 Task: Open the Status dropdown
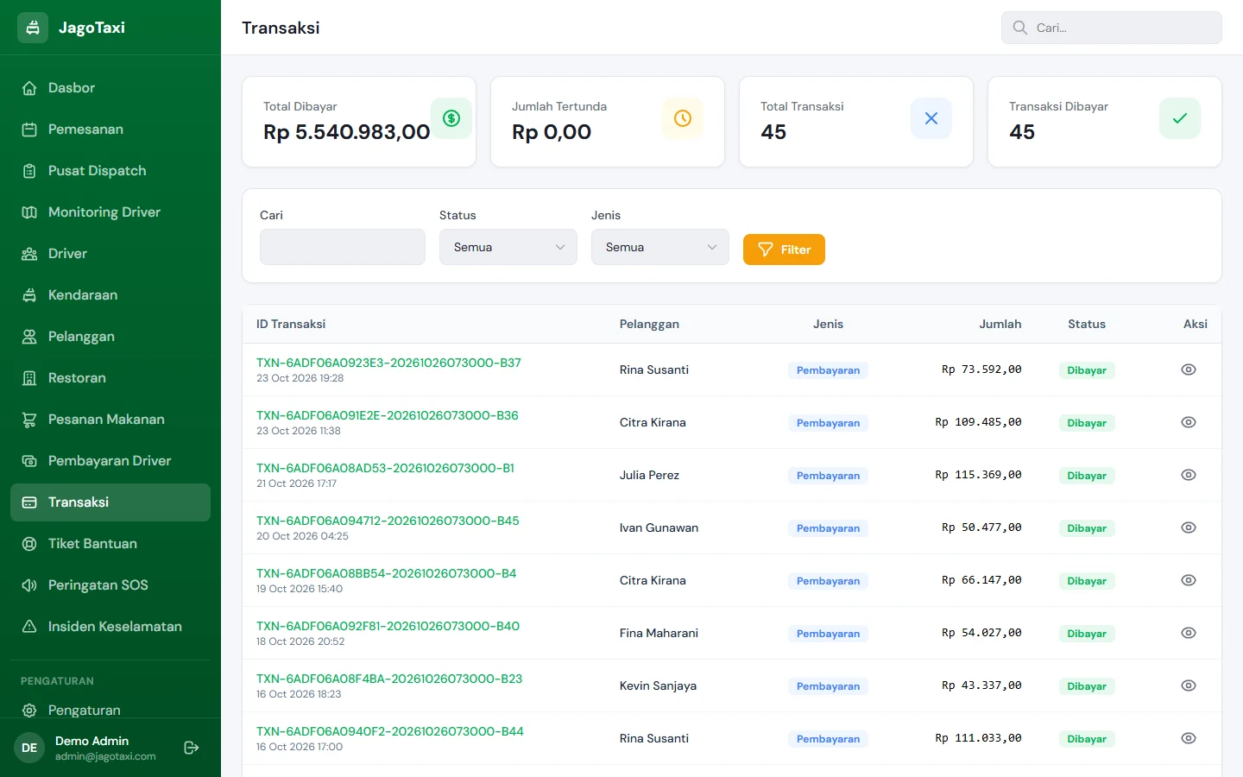pos(508,247)
